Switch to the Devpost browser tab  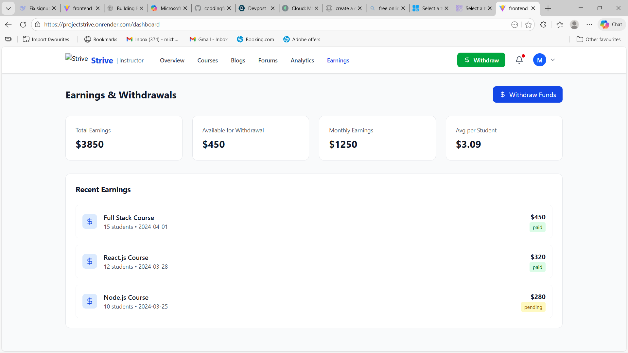point(256,8)
